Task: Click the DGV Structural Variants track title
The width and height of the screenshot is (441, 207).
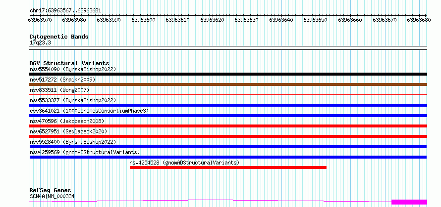Action: [69, 63]
